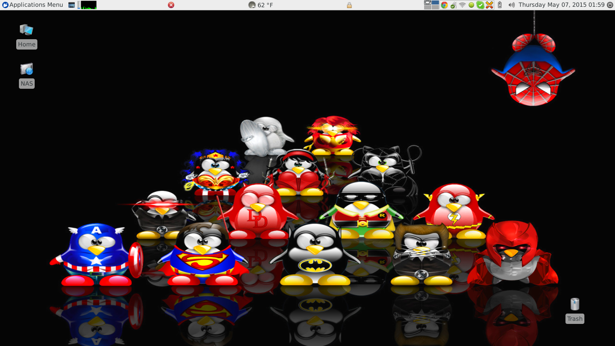The height and width of the screenshot is (346, 615).
Task: Open the CPU graph system monitor
Action: pyautogui.click(x=88, y=5)
